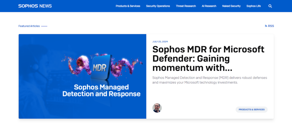The image size is (292, 123).
Task: Open the Sophos MDR for Microsoft Defender headline
Action: [x=208, y=59]
